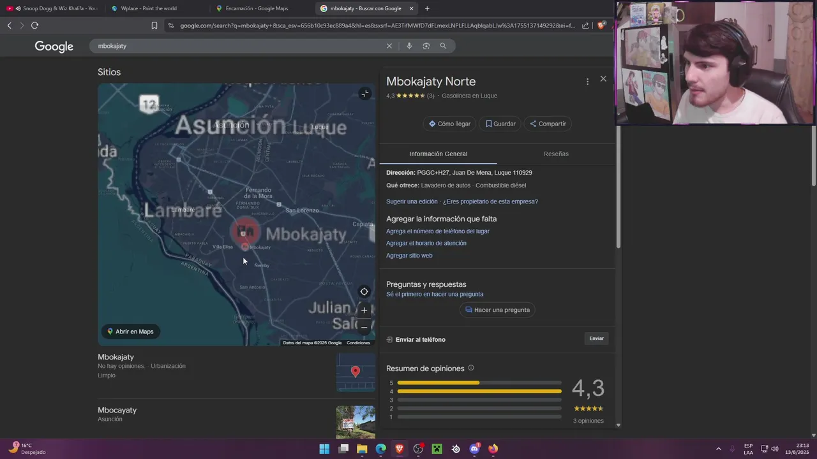The width and height of the screenshot is (817, 459).
Task: Select the Información General tab
Action: 438,154
